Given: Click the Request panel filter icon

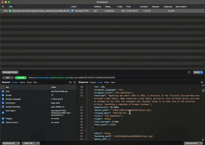Looking at the screenshot, I should tap(74, 82).
